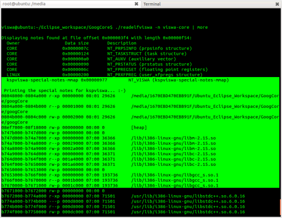Click the libgcc_s.so.1 r--p mapping line
The width and height of the screenshot is (282, 218).
tap(110, 180)
